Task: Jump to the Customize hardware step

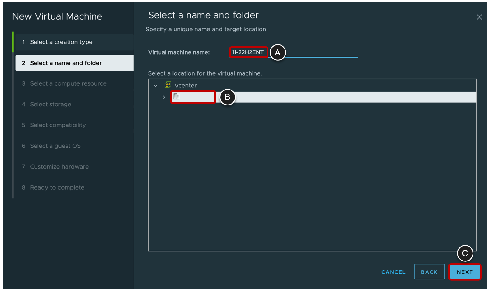Action: 59,166
